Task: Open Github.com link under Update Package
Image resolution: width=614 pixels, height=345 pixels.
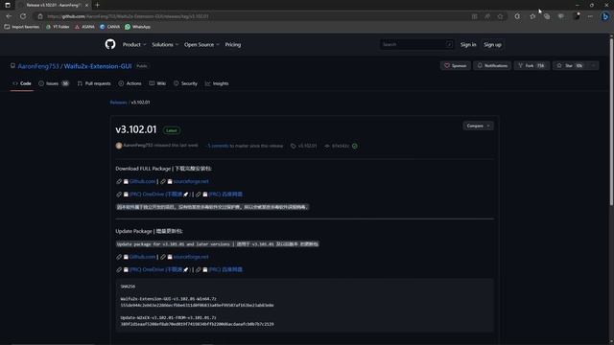Action: point(142,257)
